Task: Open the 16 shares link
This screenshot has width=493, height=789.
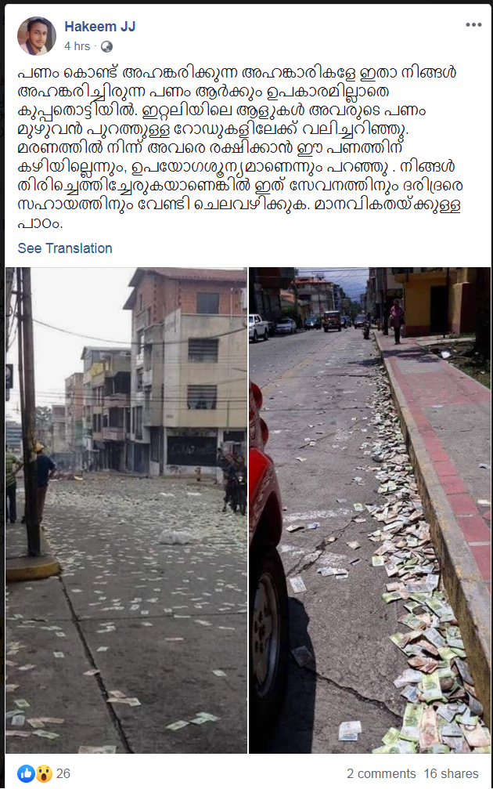Action: click(x=451, y=773)
